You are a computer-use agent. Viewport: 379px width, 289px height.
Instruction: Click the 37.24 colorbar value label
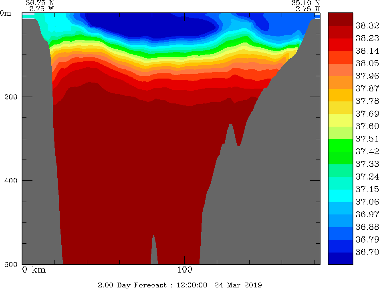click(367, 176)
